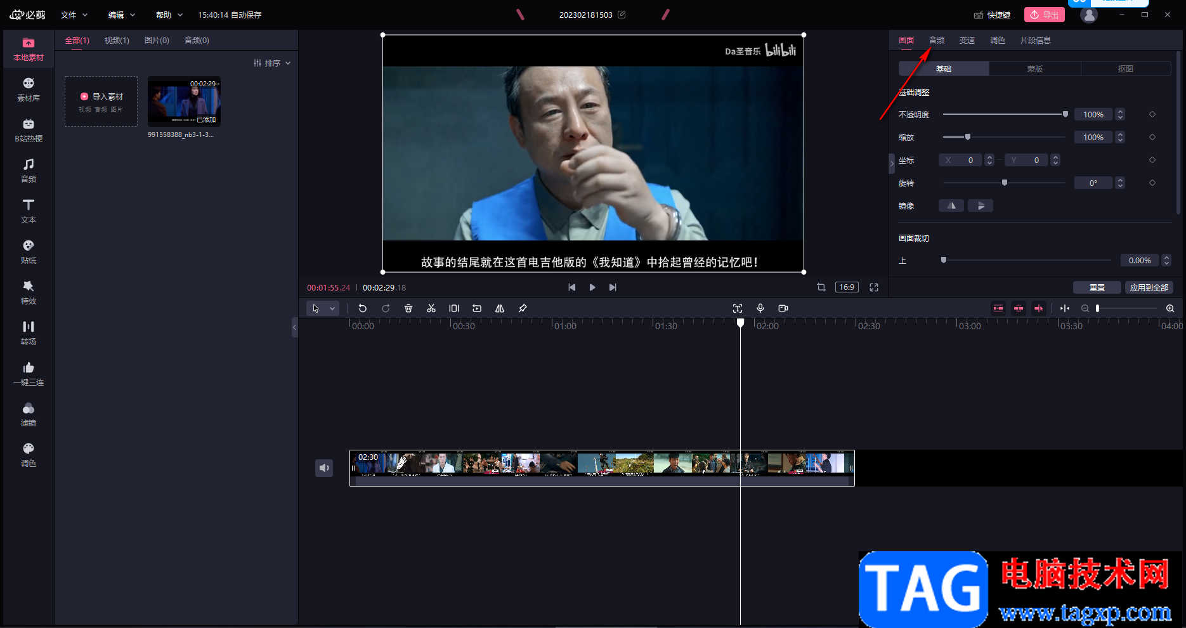This screenshot has height=628, width=1186.
Task: Expand the selection tool dropdown arrow
Action: pos(332,308)
